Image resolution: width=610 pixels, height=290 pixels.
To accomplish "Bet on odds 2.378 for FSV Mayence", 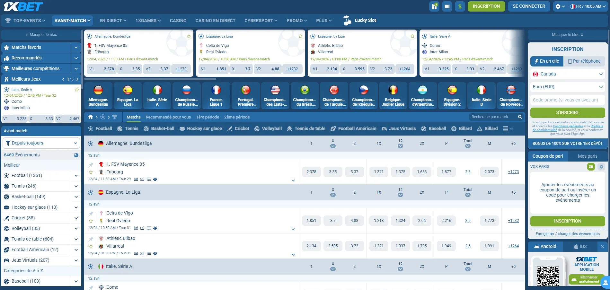I will pos(311,172).
